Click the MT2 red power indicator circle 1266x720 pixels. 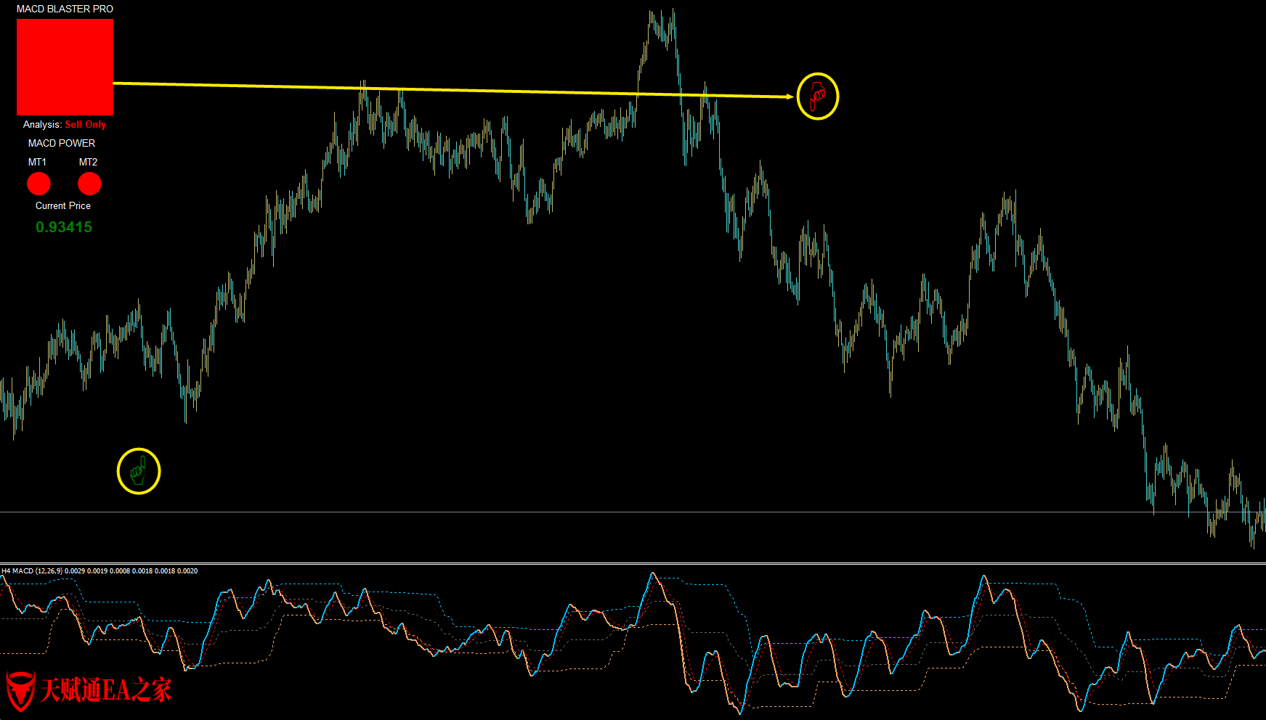(89, 184)
